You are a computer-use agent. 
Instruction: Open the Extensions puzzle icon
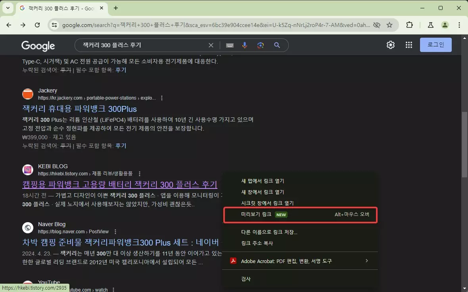(x=409, y=25)
